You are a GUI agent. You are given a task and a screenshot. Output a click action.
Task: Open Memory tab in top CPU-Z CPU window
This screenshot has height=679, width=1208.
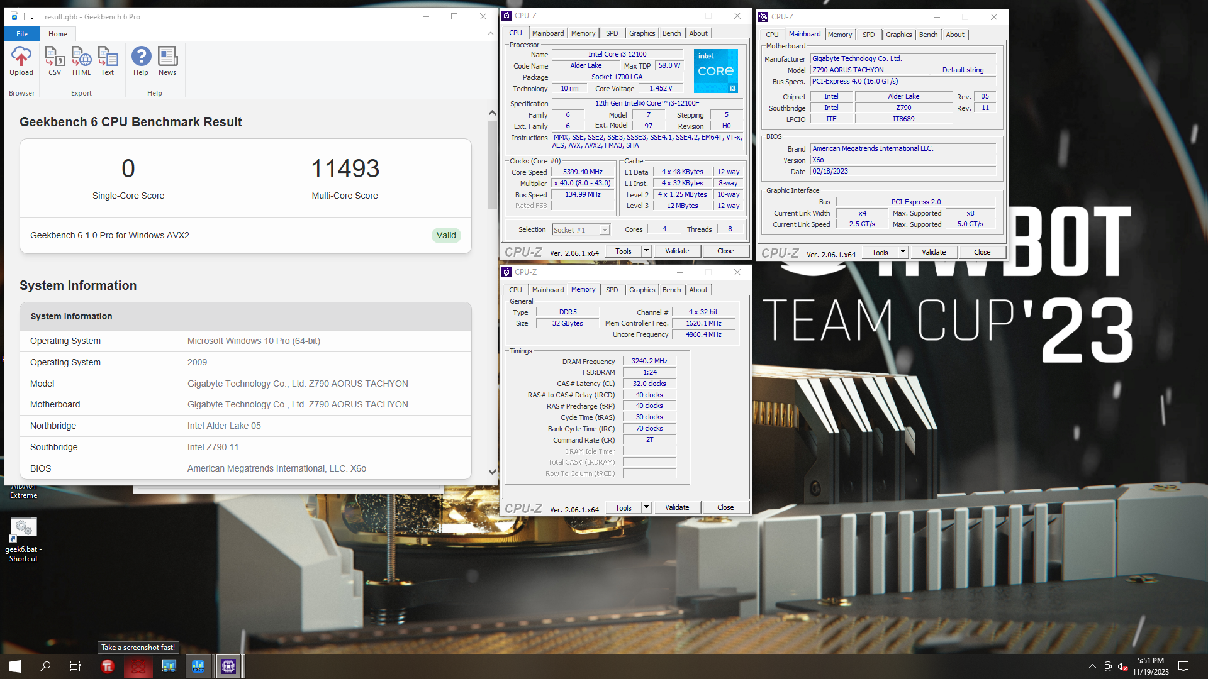(x=583, y=33)
